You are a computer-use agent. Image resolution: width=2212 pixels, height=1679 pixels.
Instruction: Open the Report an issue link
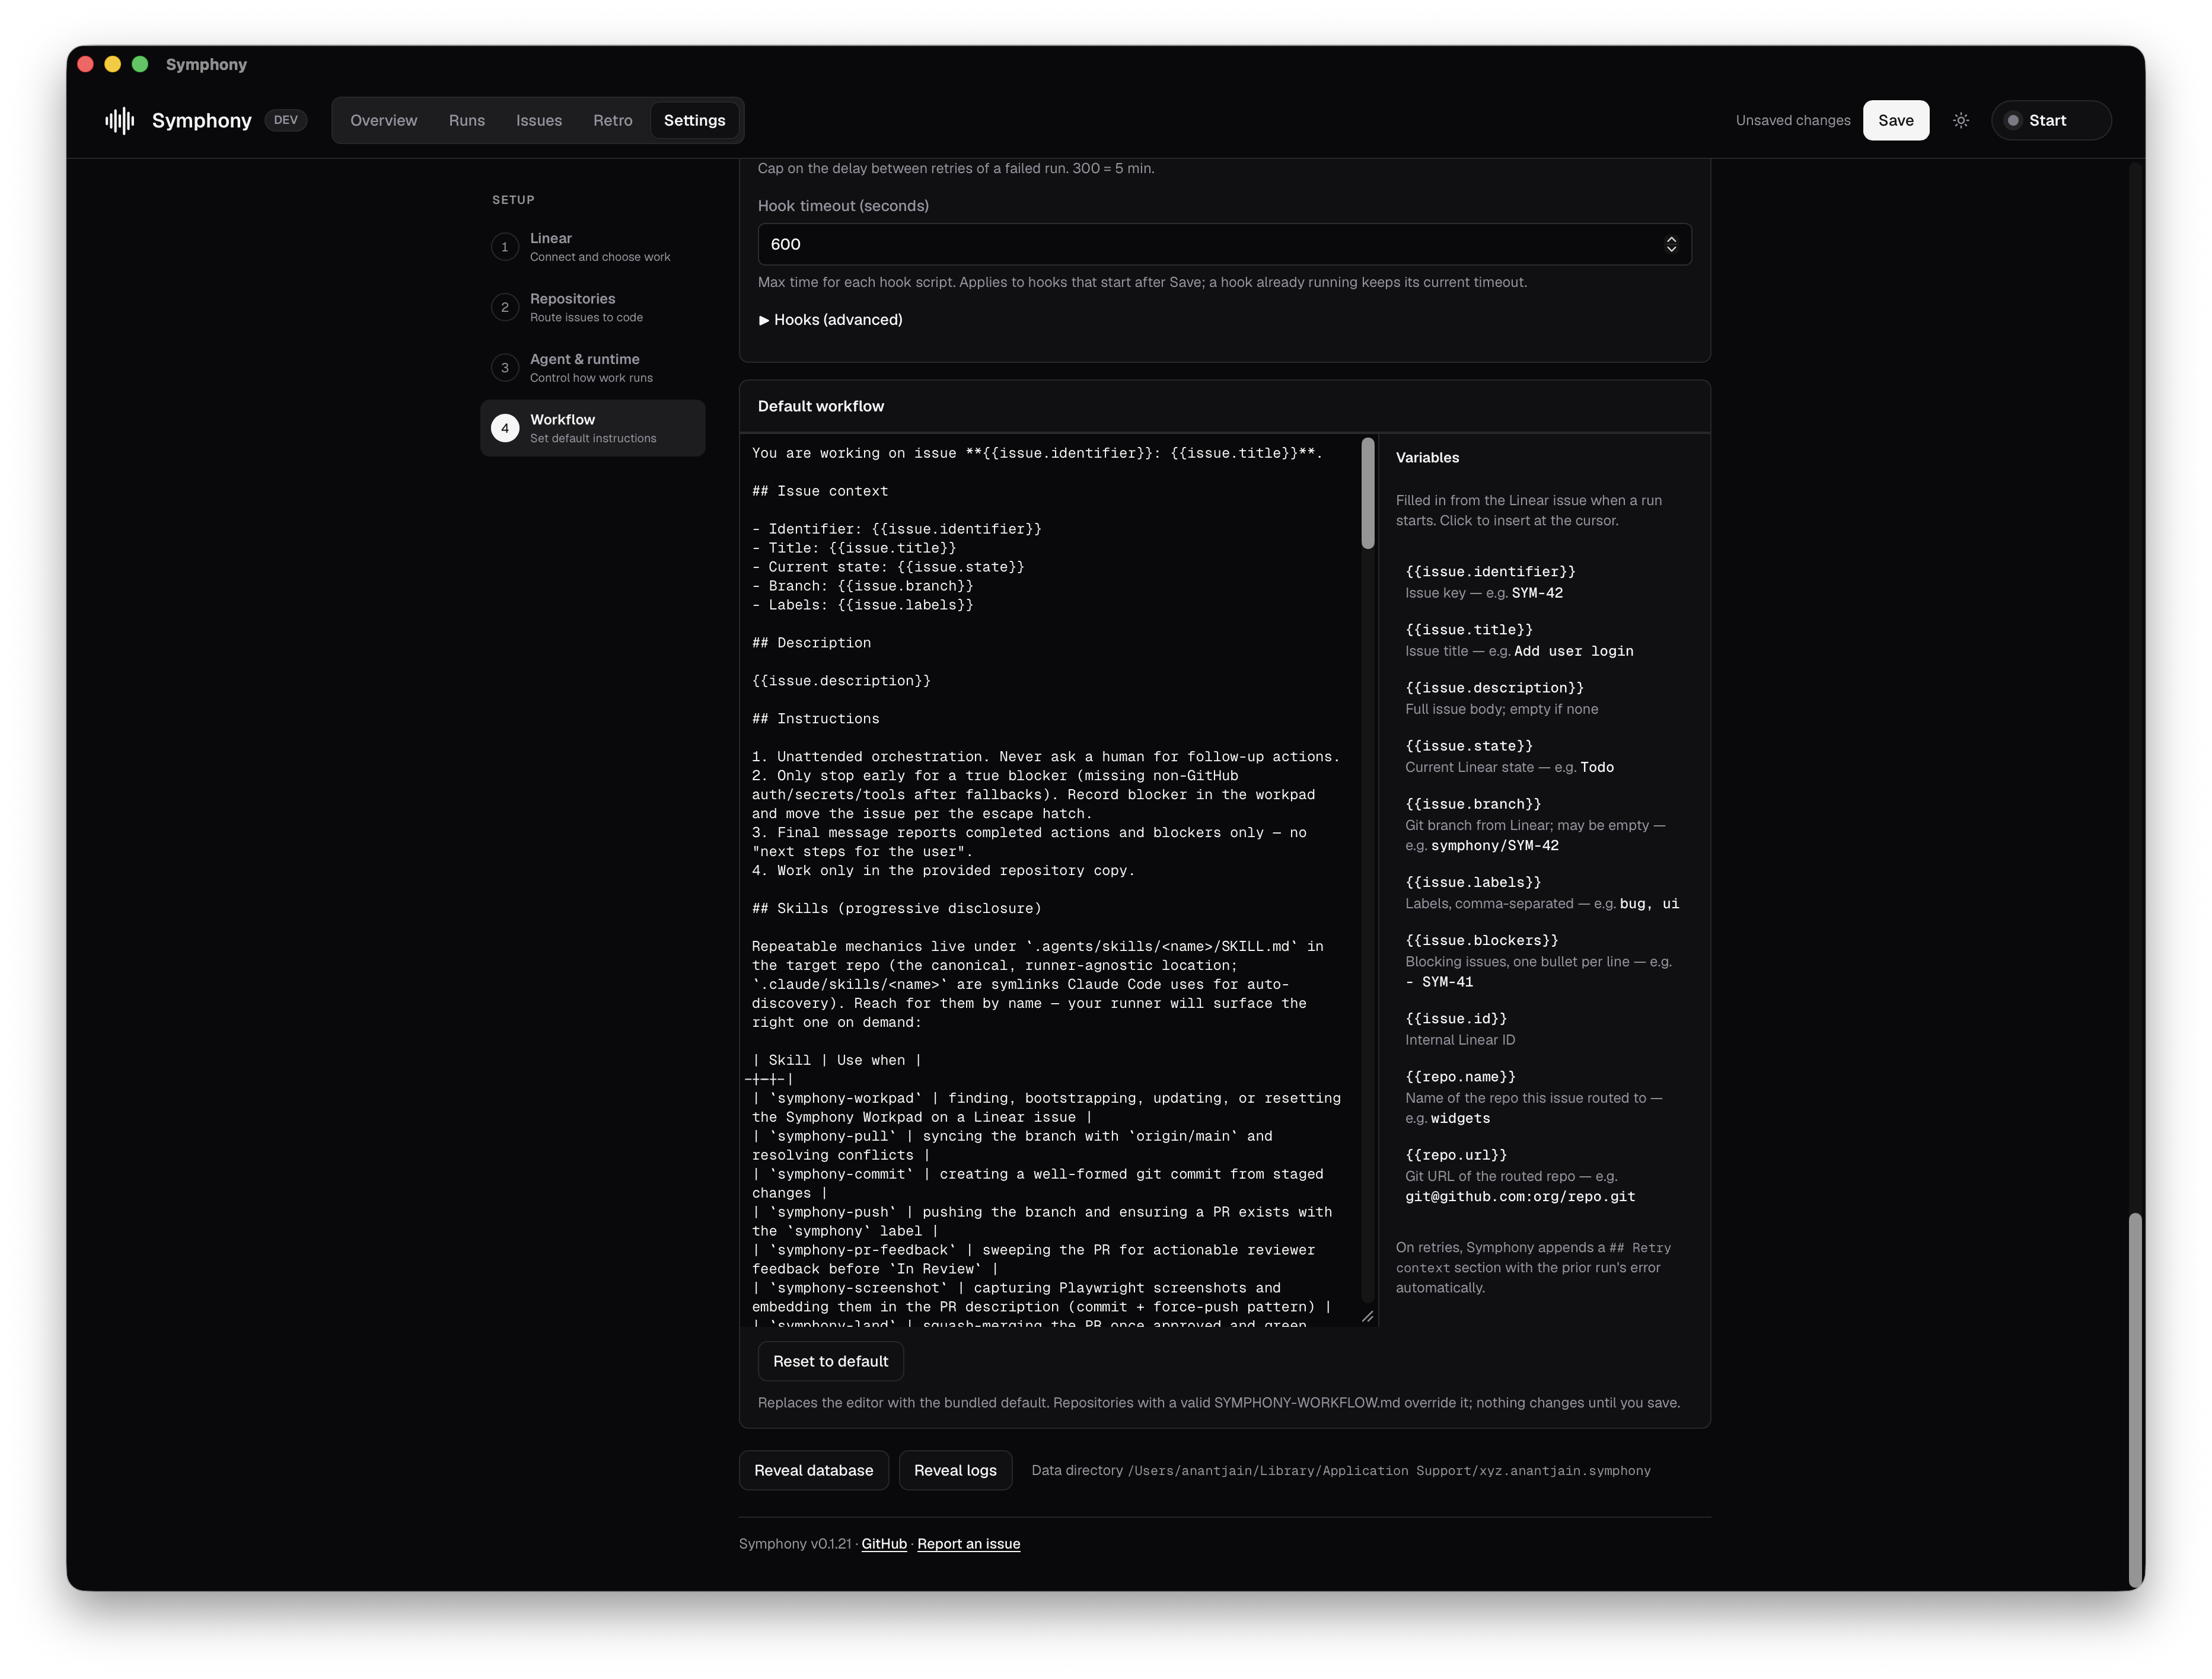[968, 1544]
